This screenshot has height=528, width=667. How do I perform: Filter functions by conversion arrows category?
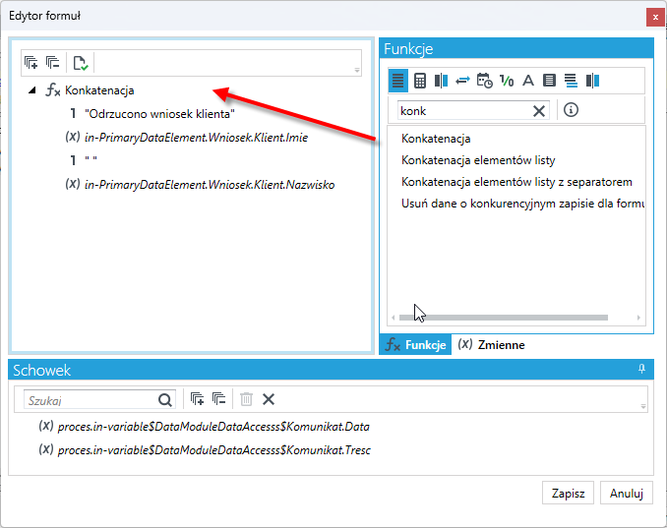462,81
